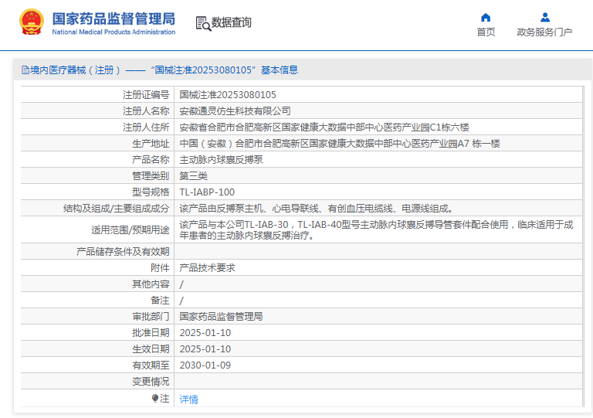Viewport: 593px width, 418px height.
Task: Click the 注册人名称 label
Action: click(x=146, y=110)
